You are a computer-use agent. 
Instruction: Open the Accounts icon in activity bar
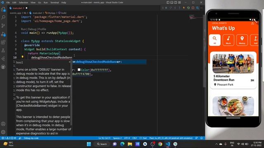3,124
